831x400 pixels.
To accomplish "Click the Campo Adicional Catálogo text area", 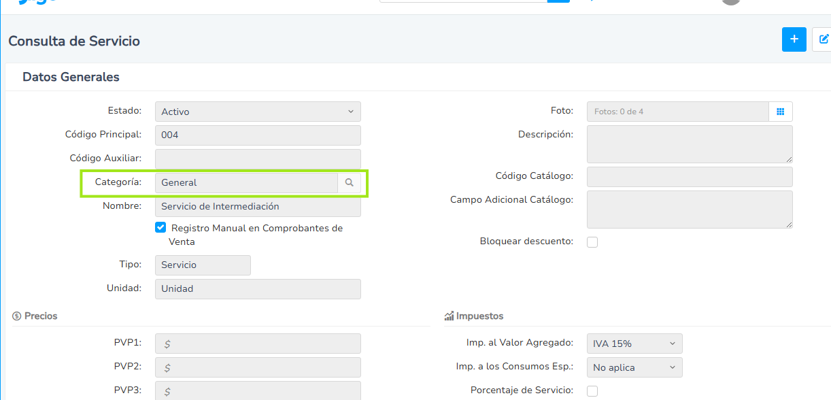I will 690,210.
